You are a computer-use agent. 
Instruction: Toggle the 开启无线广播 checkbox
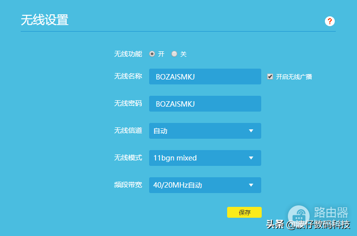[x=270, y=77]
